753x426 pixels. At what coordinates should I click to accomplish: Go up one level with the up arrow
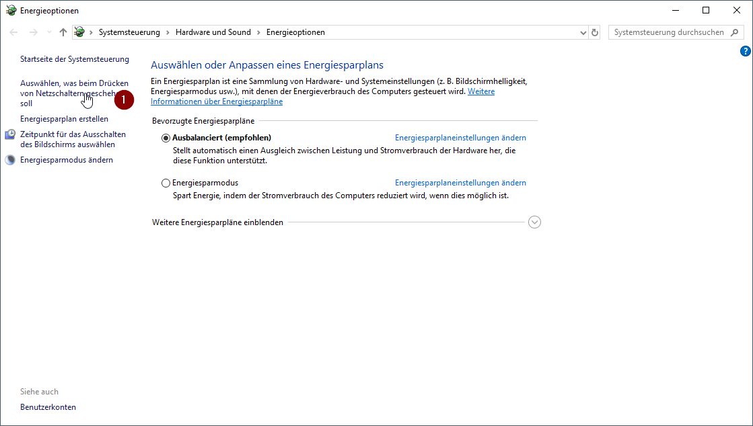[63, 32]
